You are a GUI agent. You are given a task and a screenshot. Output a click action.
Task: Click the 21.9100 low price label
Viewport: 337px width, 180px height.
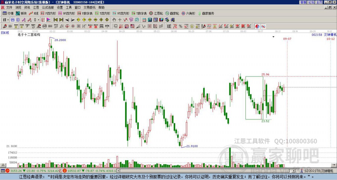192,146
